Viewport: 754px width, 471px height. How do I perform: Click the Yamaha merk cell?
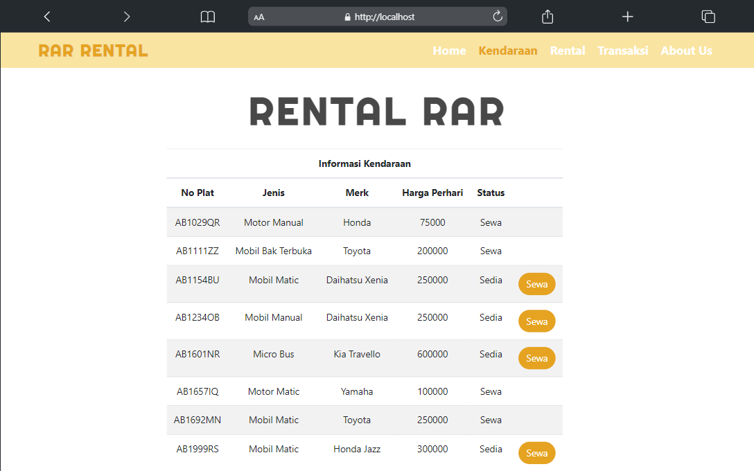coord(357,392)
